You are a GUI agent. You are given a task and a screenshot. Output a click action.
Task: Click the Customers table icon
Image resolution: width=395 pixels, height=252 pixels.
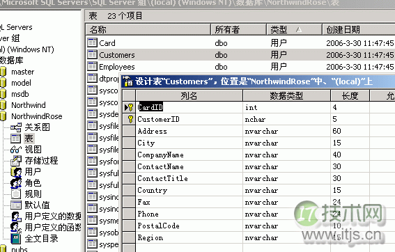[92, 54]
